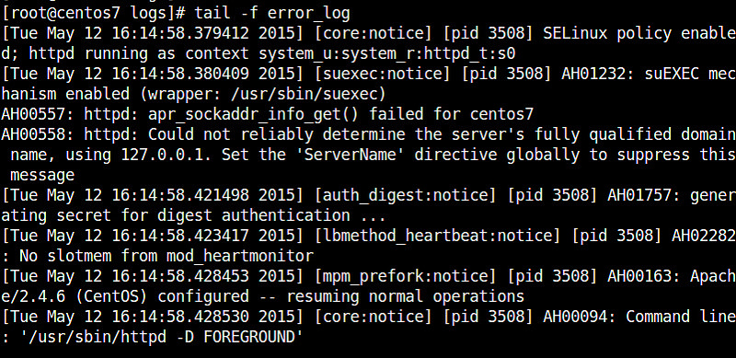Click the '[mpm_prefork:notice]' log tag
This screenshot has height=358, width=736.
[405, 276]
